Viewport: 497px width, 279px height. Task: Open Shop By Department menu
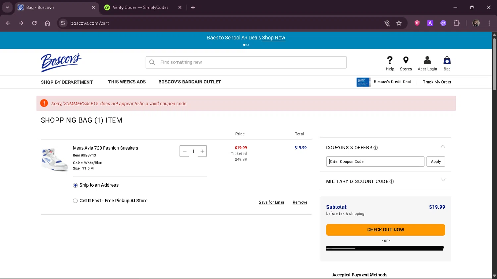pos(67,82)
